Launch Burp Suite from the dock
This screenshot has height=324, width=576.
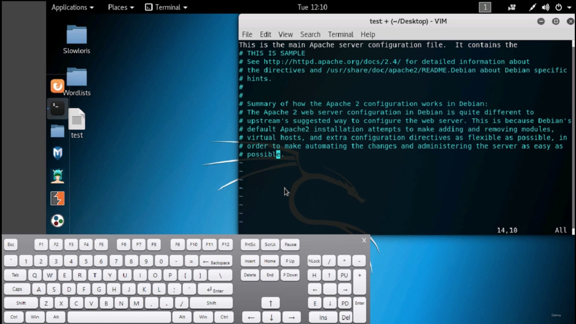57,198
